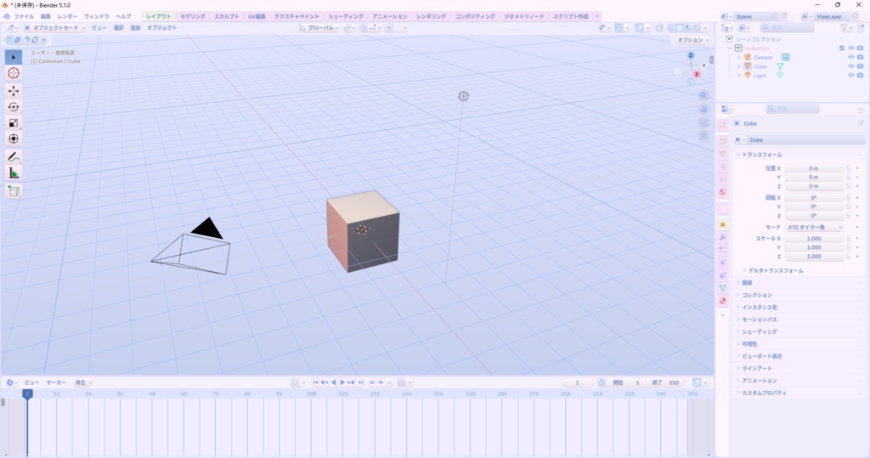Jump to the first frame
Viewport: 870px width, 458px height.
click(x=316, y=382)
